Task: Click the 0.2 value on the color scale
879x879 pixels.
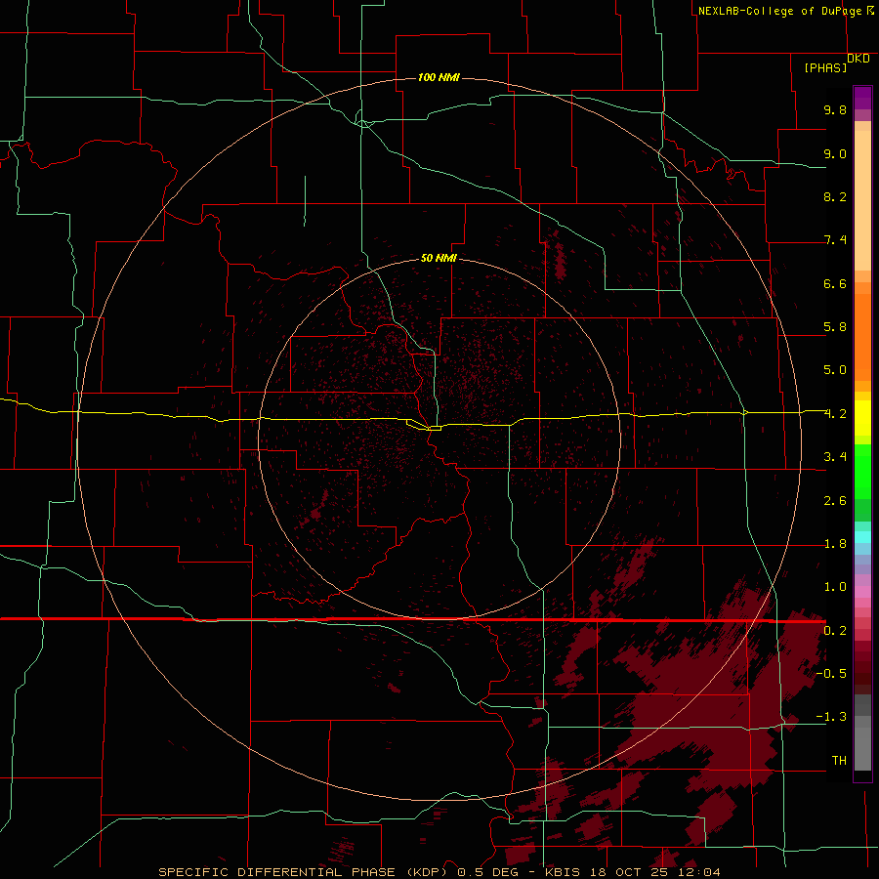Action: [835, 631]
